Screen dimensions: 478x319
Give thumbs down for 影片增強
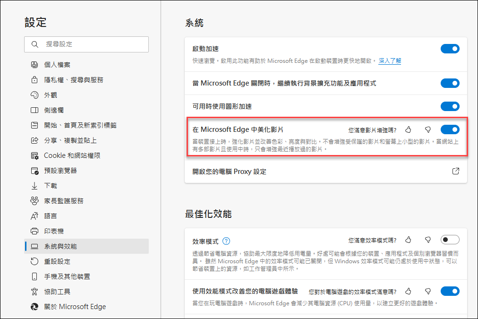point(428,130)
